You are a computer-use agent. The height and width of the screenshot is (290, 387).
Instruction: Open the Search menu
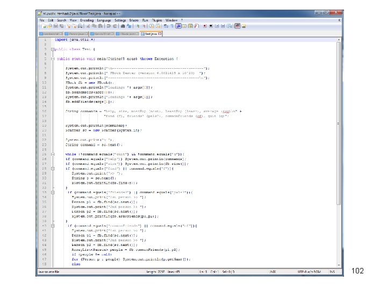pos(62,20)
